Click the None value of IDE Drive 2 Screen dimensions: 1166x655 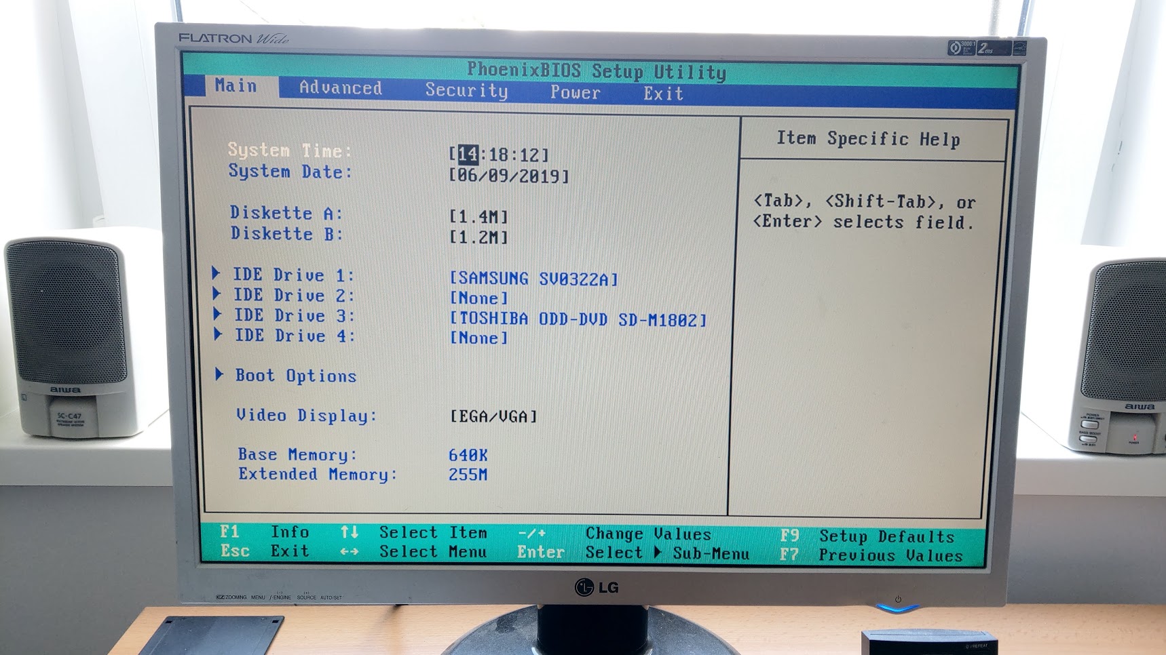point(479,298)
